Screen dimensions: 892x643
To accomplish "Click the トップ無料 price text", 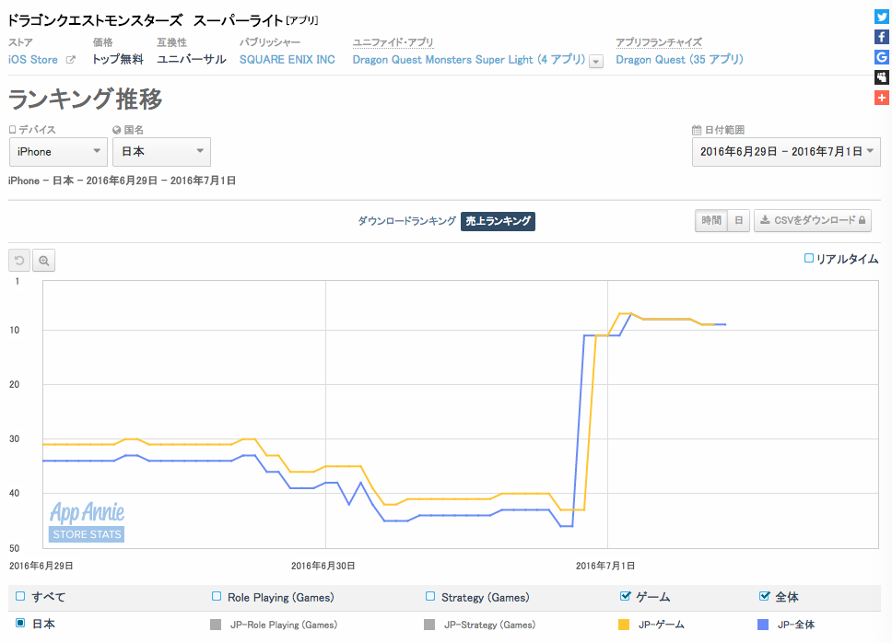I will [118, 60].
